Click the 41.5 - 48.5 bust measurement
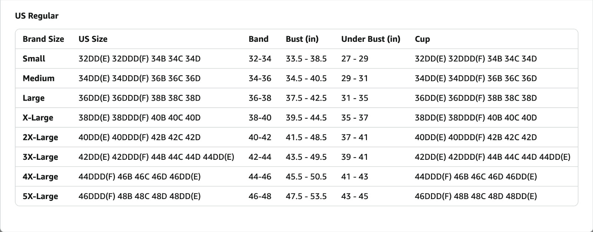593x232 pixels. [306, 137]
